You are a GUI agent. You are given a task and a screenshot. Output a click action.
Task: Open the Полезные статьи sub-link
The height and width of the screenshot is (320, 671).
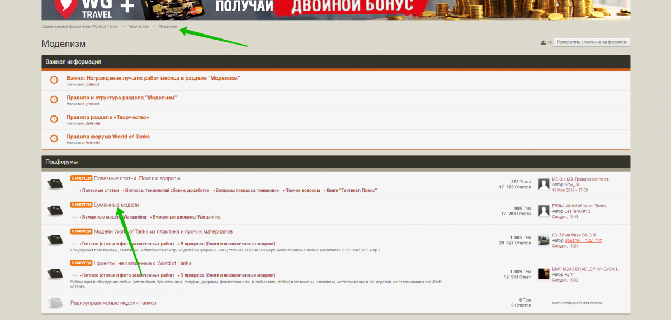point(100,190)
